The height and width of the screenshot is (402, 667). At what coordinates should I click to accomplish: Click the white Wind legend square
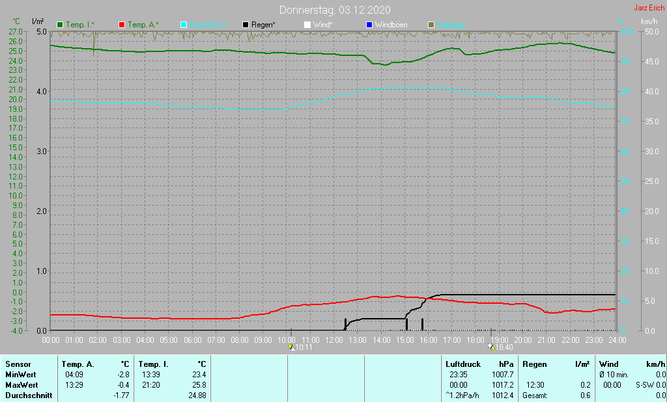pos(307,25)
